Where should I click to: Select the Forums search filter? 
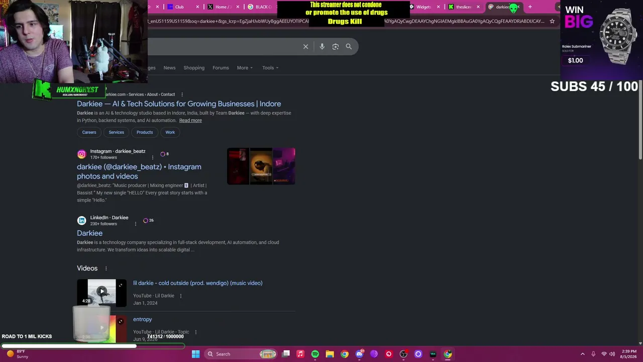click(221, 68)
